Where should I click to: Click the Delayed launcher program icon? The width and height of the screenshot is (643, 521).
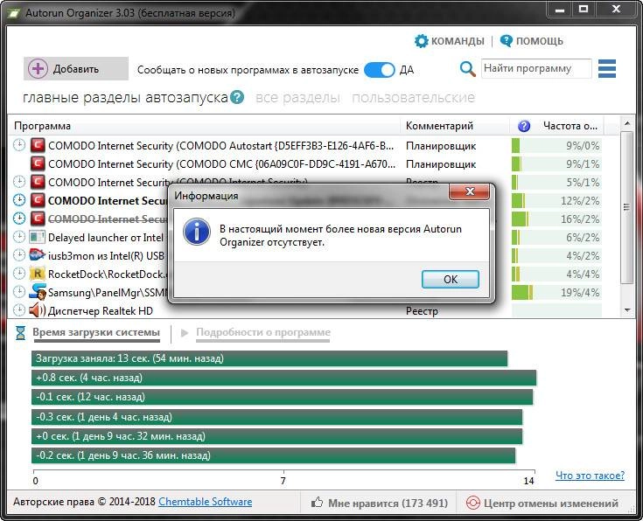click(x=38, y=237)
